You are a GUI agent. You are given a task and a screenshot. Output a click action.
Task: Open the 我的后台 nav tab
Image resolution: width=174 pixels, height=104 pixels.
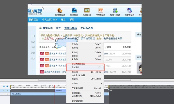coord(33,20)
